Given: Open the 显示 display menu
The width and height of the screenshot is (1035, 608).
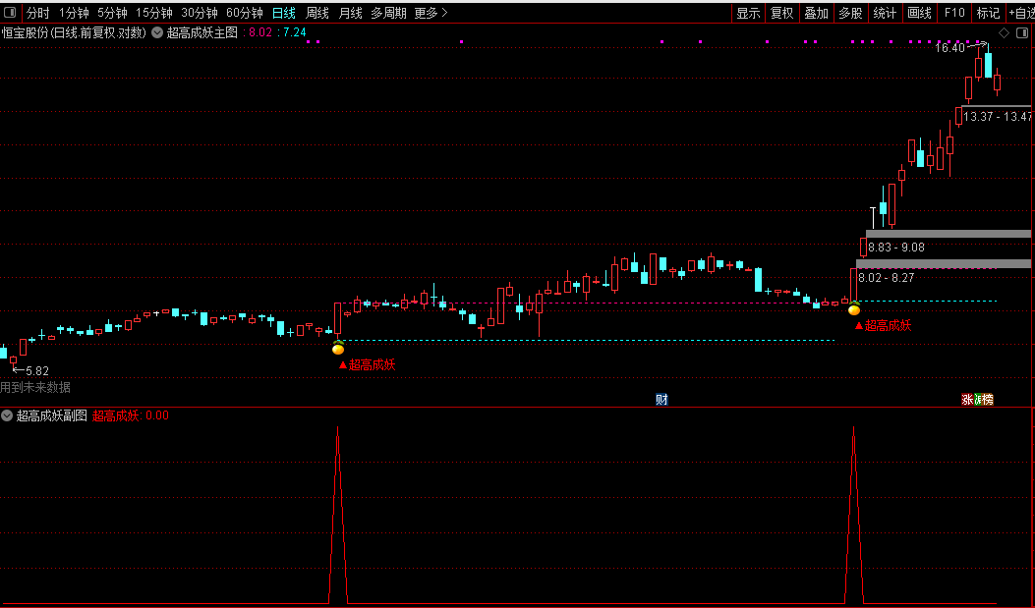Looking at the screenshot, I should coord(749,13).
